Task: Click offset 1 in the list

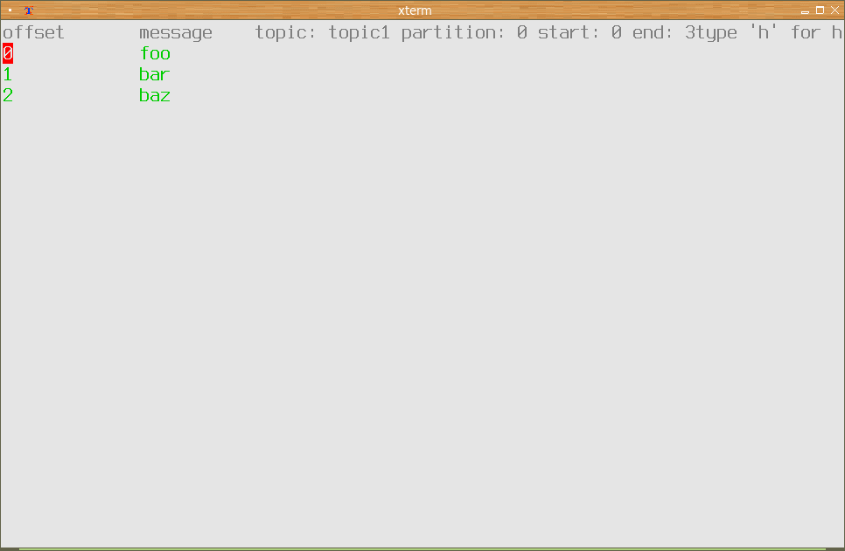Action: 8,74
